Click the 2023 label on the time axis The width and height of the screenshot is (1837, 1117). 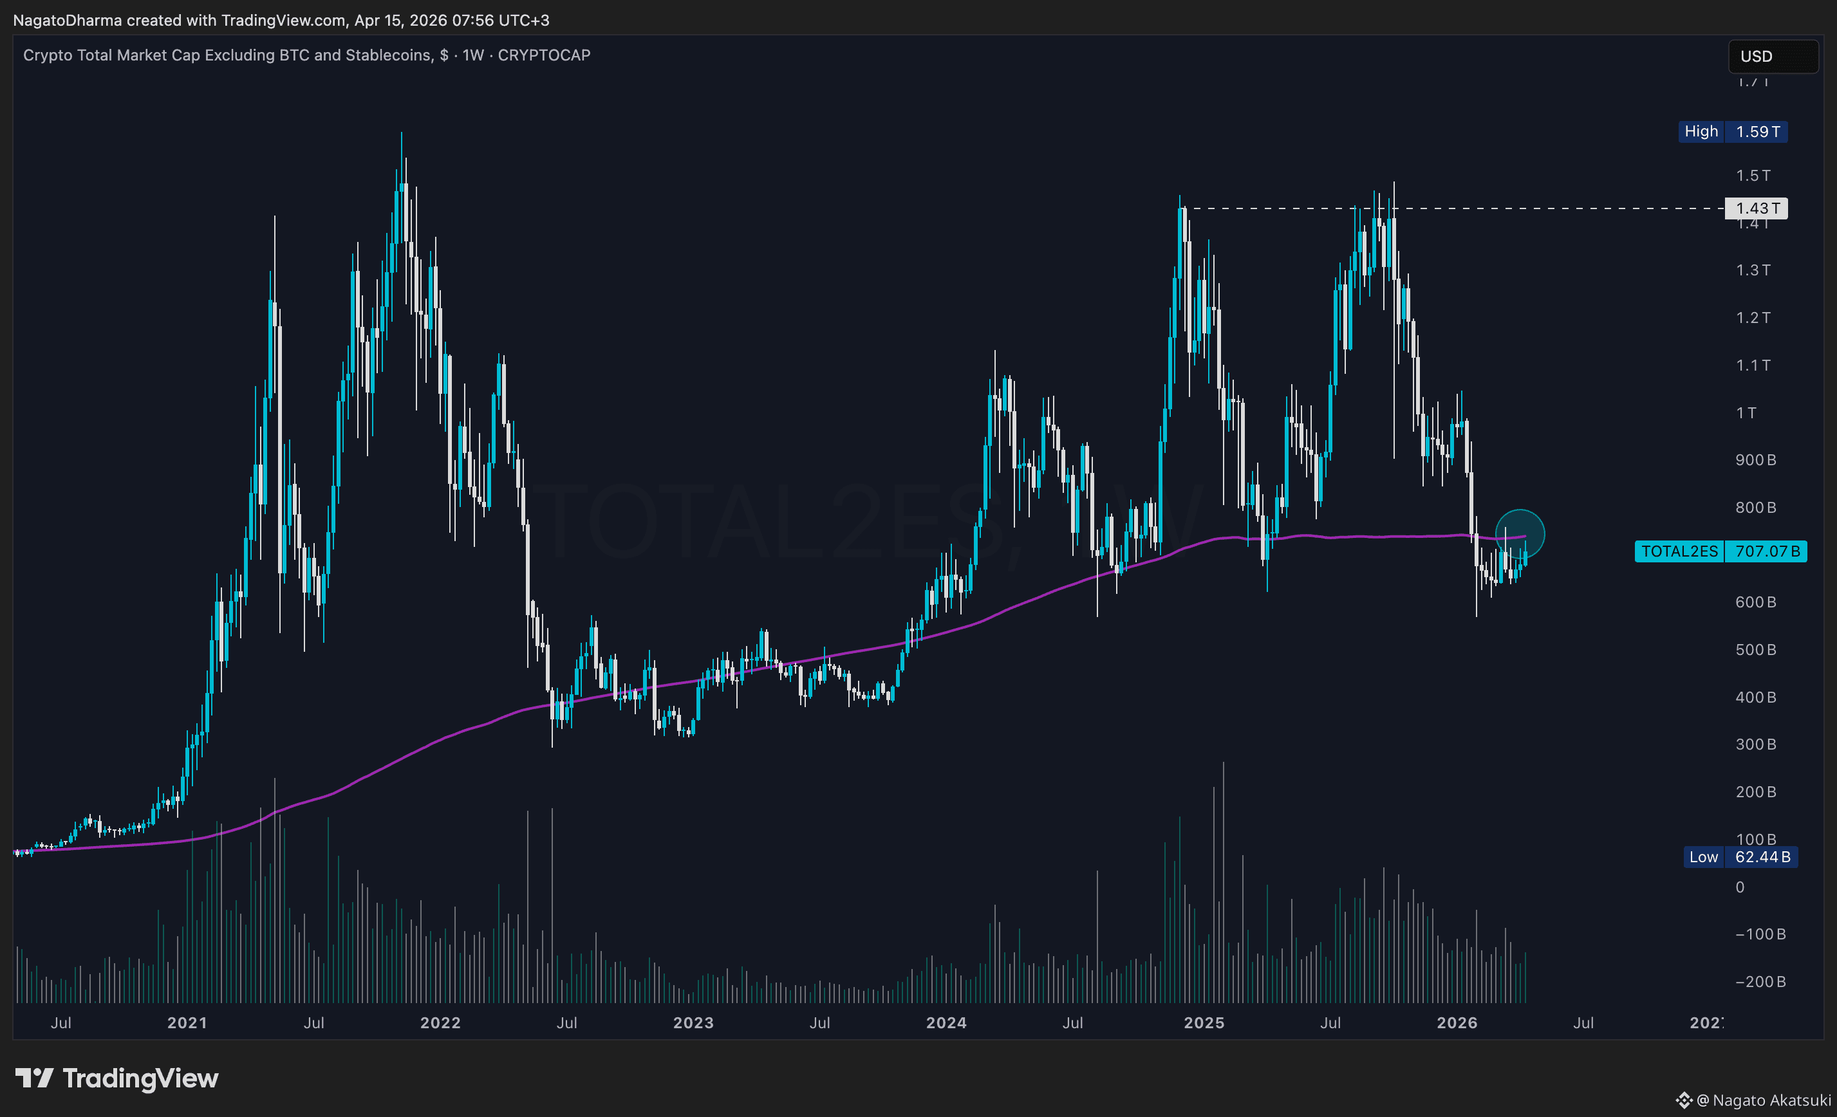[x=693, y=1023]
